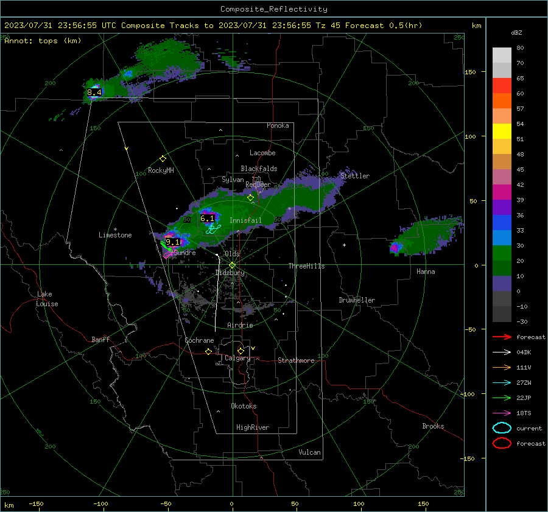This screenshot has height=512, width=548.
Task: Click the 9.1 km storm top label
Action: tap(172, 242)
